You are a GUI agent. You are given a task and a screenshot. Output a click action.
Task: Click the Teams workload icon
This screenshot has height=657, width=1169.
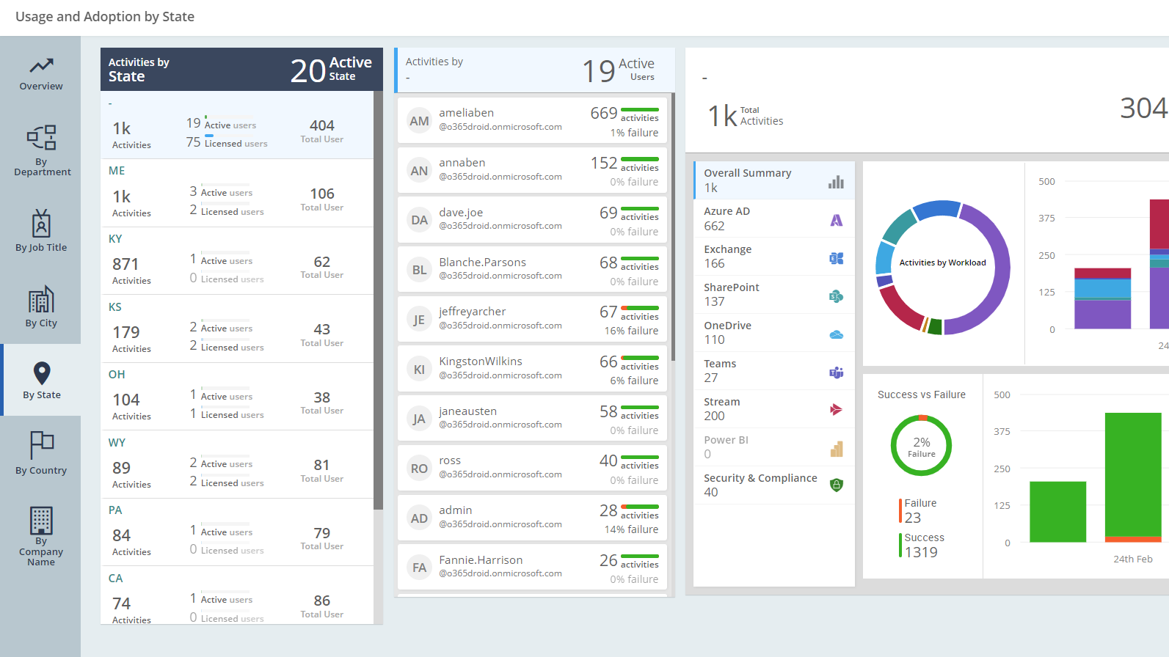pos(836,372)
